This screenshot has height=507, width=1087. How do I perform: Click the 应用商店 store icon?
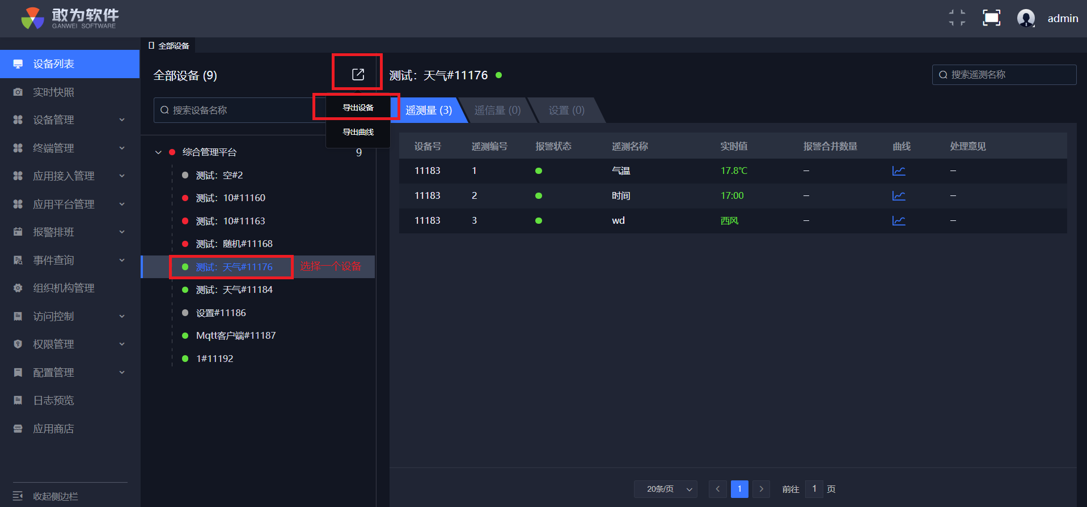18,429
